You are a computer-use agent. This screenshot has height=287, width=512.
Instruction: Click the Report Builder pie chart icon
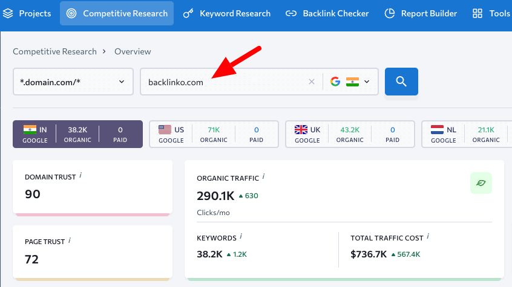[390, 13]
